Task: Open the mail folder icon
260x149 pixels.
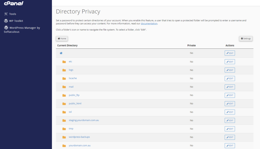Action: [x=64, y=87]
